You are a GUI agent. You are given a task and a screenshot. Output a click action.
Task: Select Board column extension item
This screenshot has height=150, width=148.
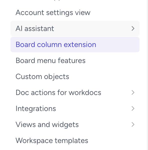tap(56, 44)
